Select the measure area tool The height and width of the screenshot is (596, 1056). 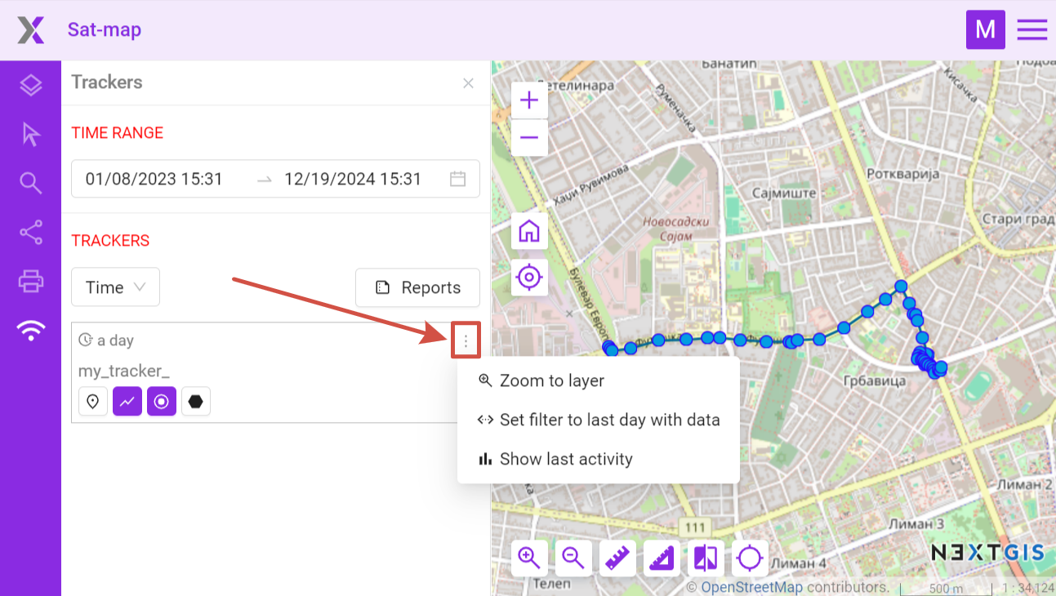662,558
